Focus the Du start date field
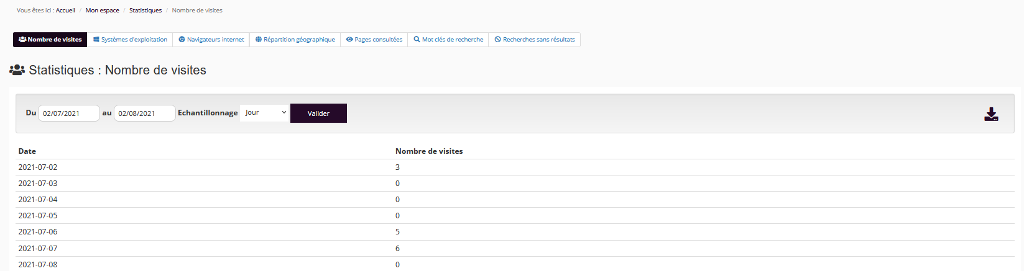Viewport: 1024px width, 271px height. coord(69,113)
